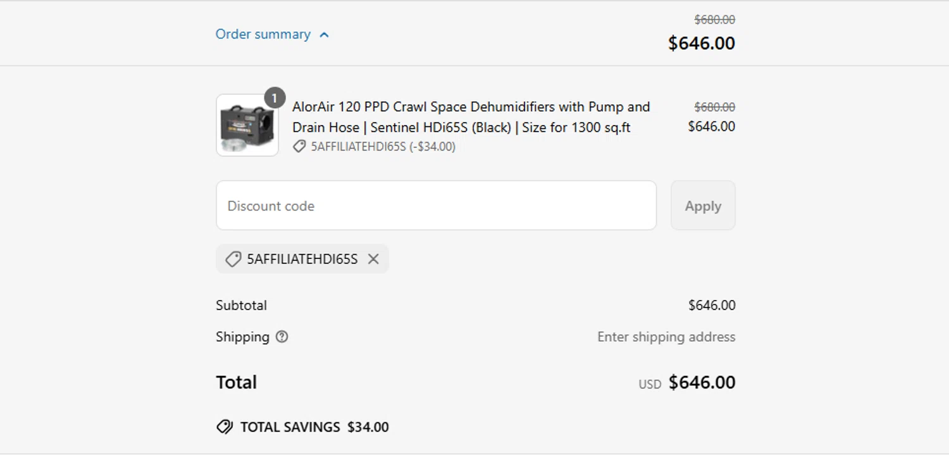This screenshot has width=949, height=458.
Task: Click the Total amount $646.00
Action: 702,382
